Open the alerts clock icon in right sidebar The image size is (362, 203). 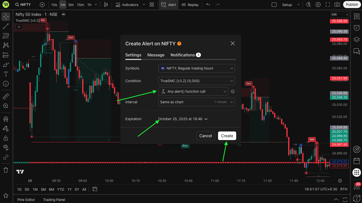[356, 28]
